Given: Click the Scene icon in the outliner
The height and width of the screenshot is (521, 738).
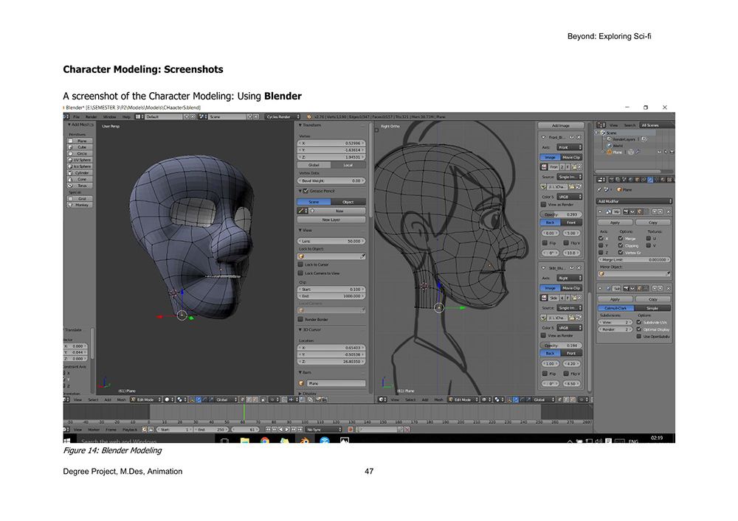Looking at the screenshot, I should coord(603,133).
